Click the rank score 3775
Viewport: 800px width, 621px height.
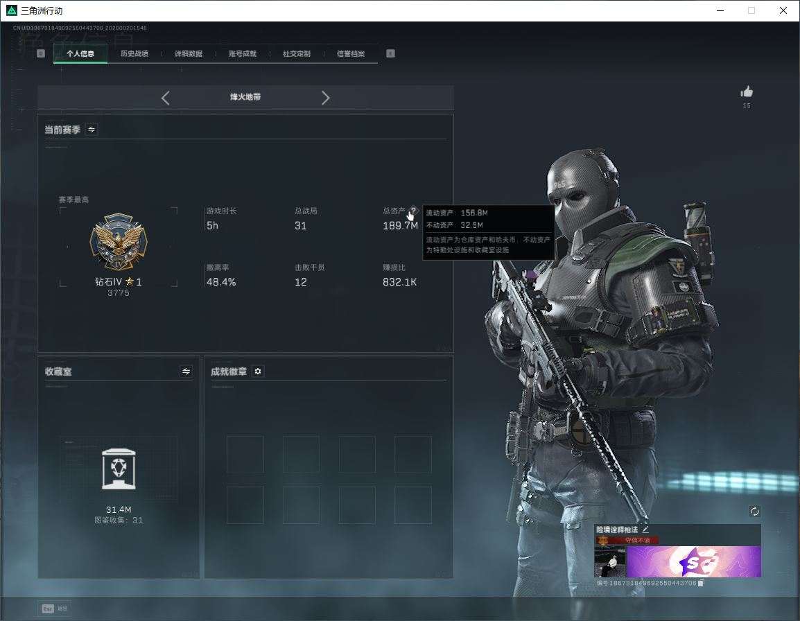tap(119, 293)
